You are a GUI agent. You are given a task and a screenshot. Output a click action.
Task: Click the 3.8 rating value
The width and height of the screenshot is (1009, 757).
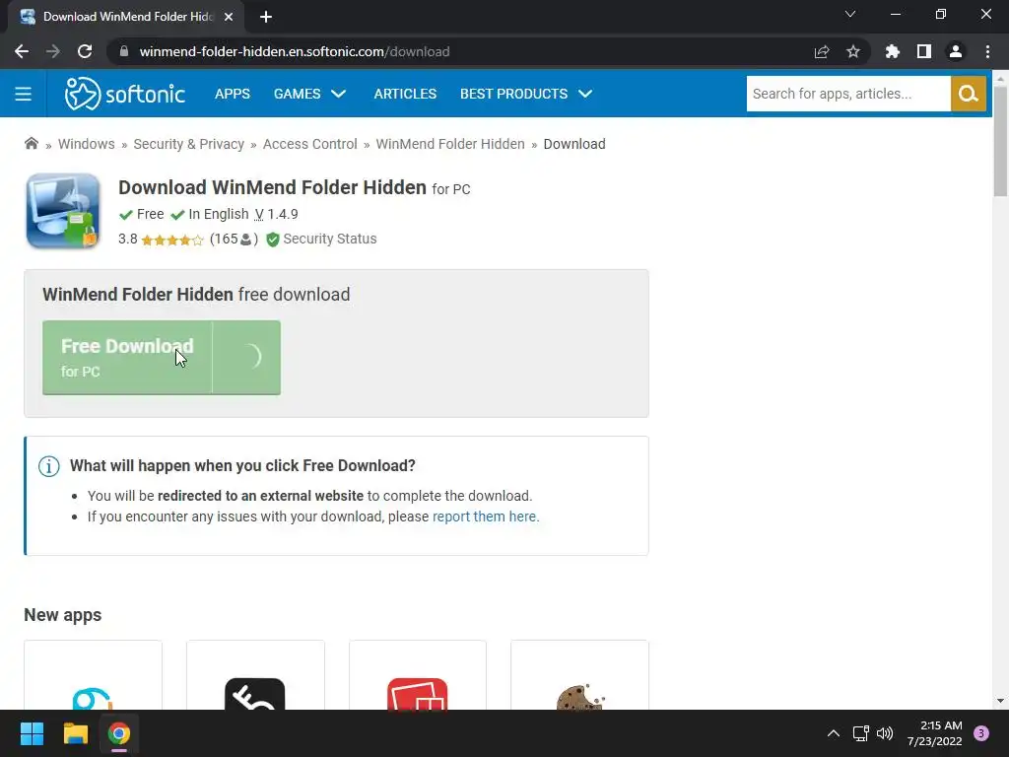coord(127,240)
